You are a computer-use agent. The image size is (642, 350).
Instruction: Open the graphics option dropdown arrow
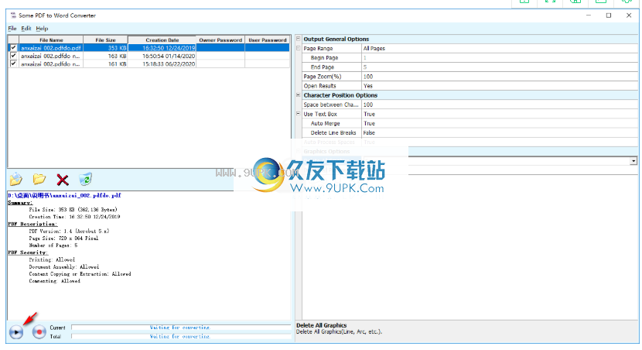[633, 161]
